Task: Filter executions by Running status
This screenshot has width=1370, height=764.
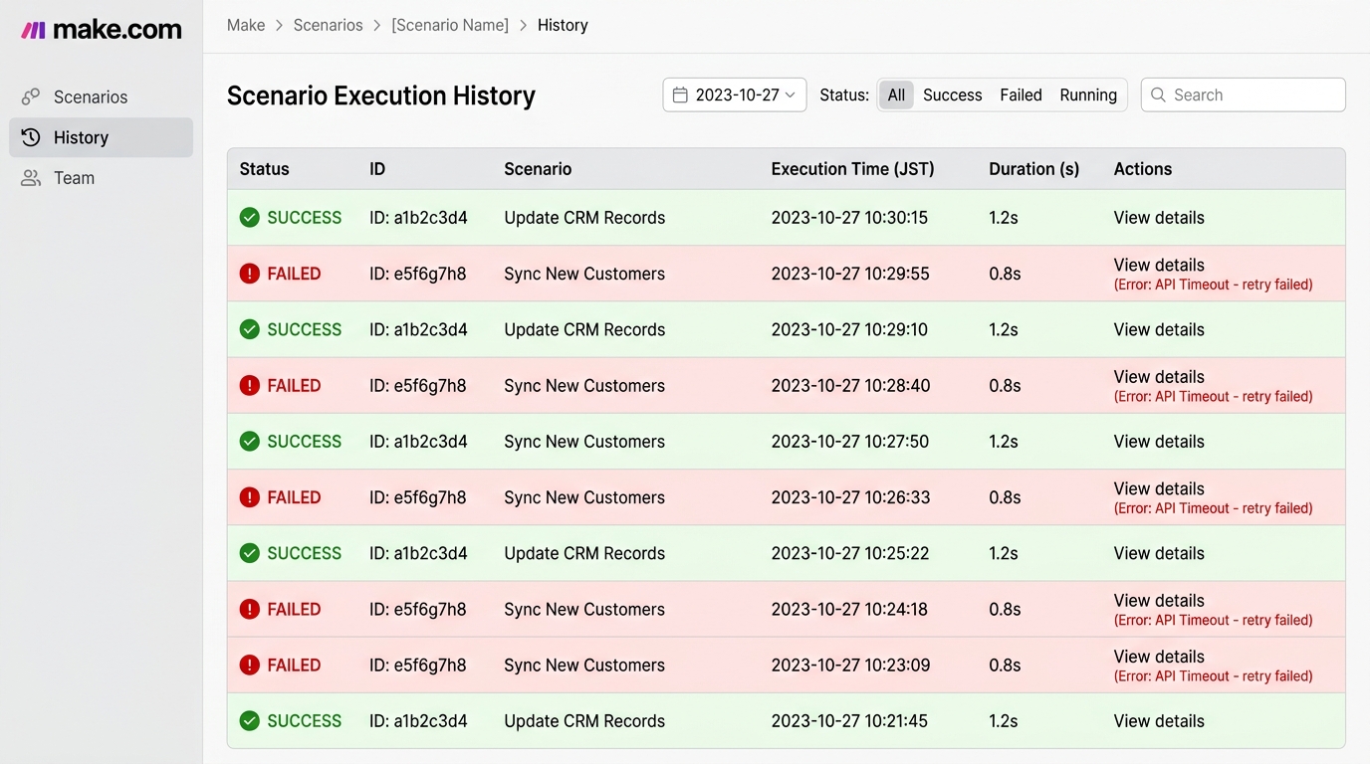Action: 1087,95
